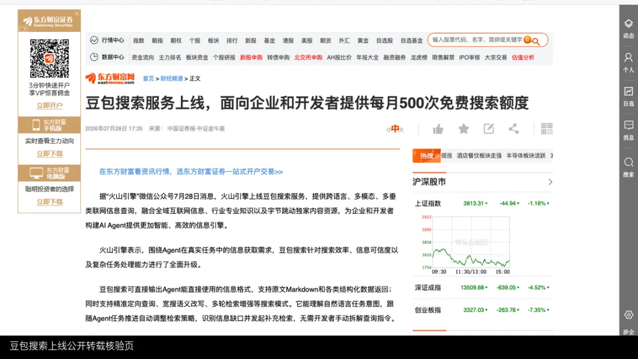Show article QR code icon
The width and height of the screenshot is (638, 359).
click(547, 129)
